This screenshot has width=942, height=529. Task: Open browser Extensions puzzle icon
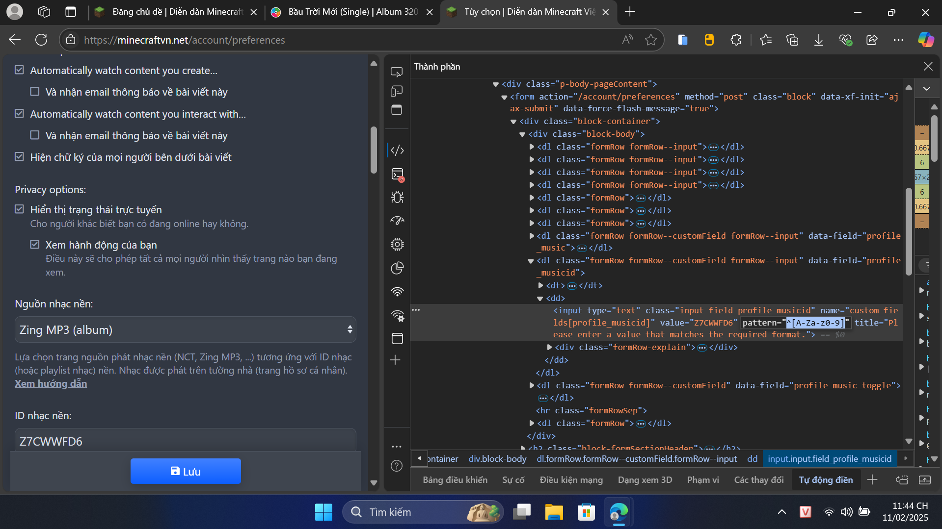point(736,40)
